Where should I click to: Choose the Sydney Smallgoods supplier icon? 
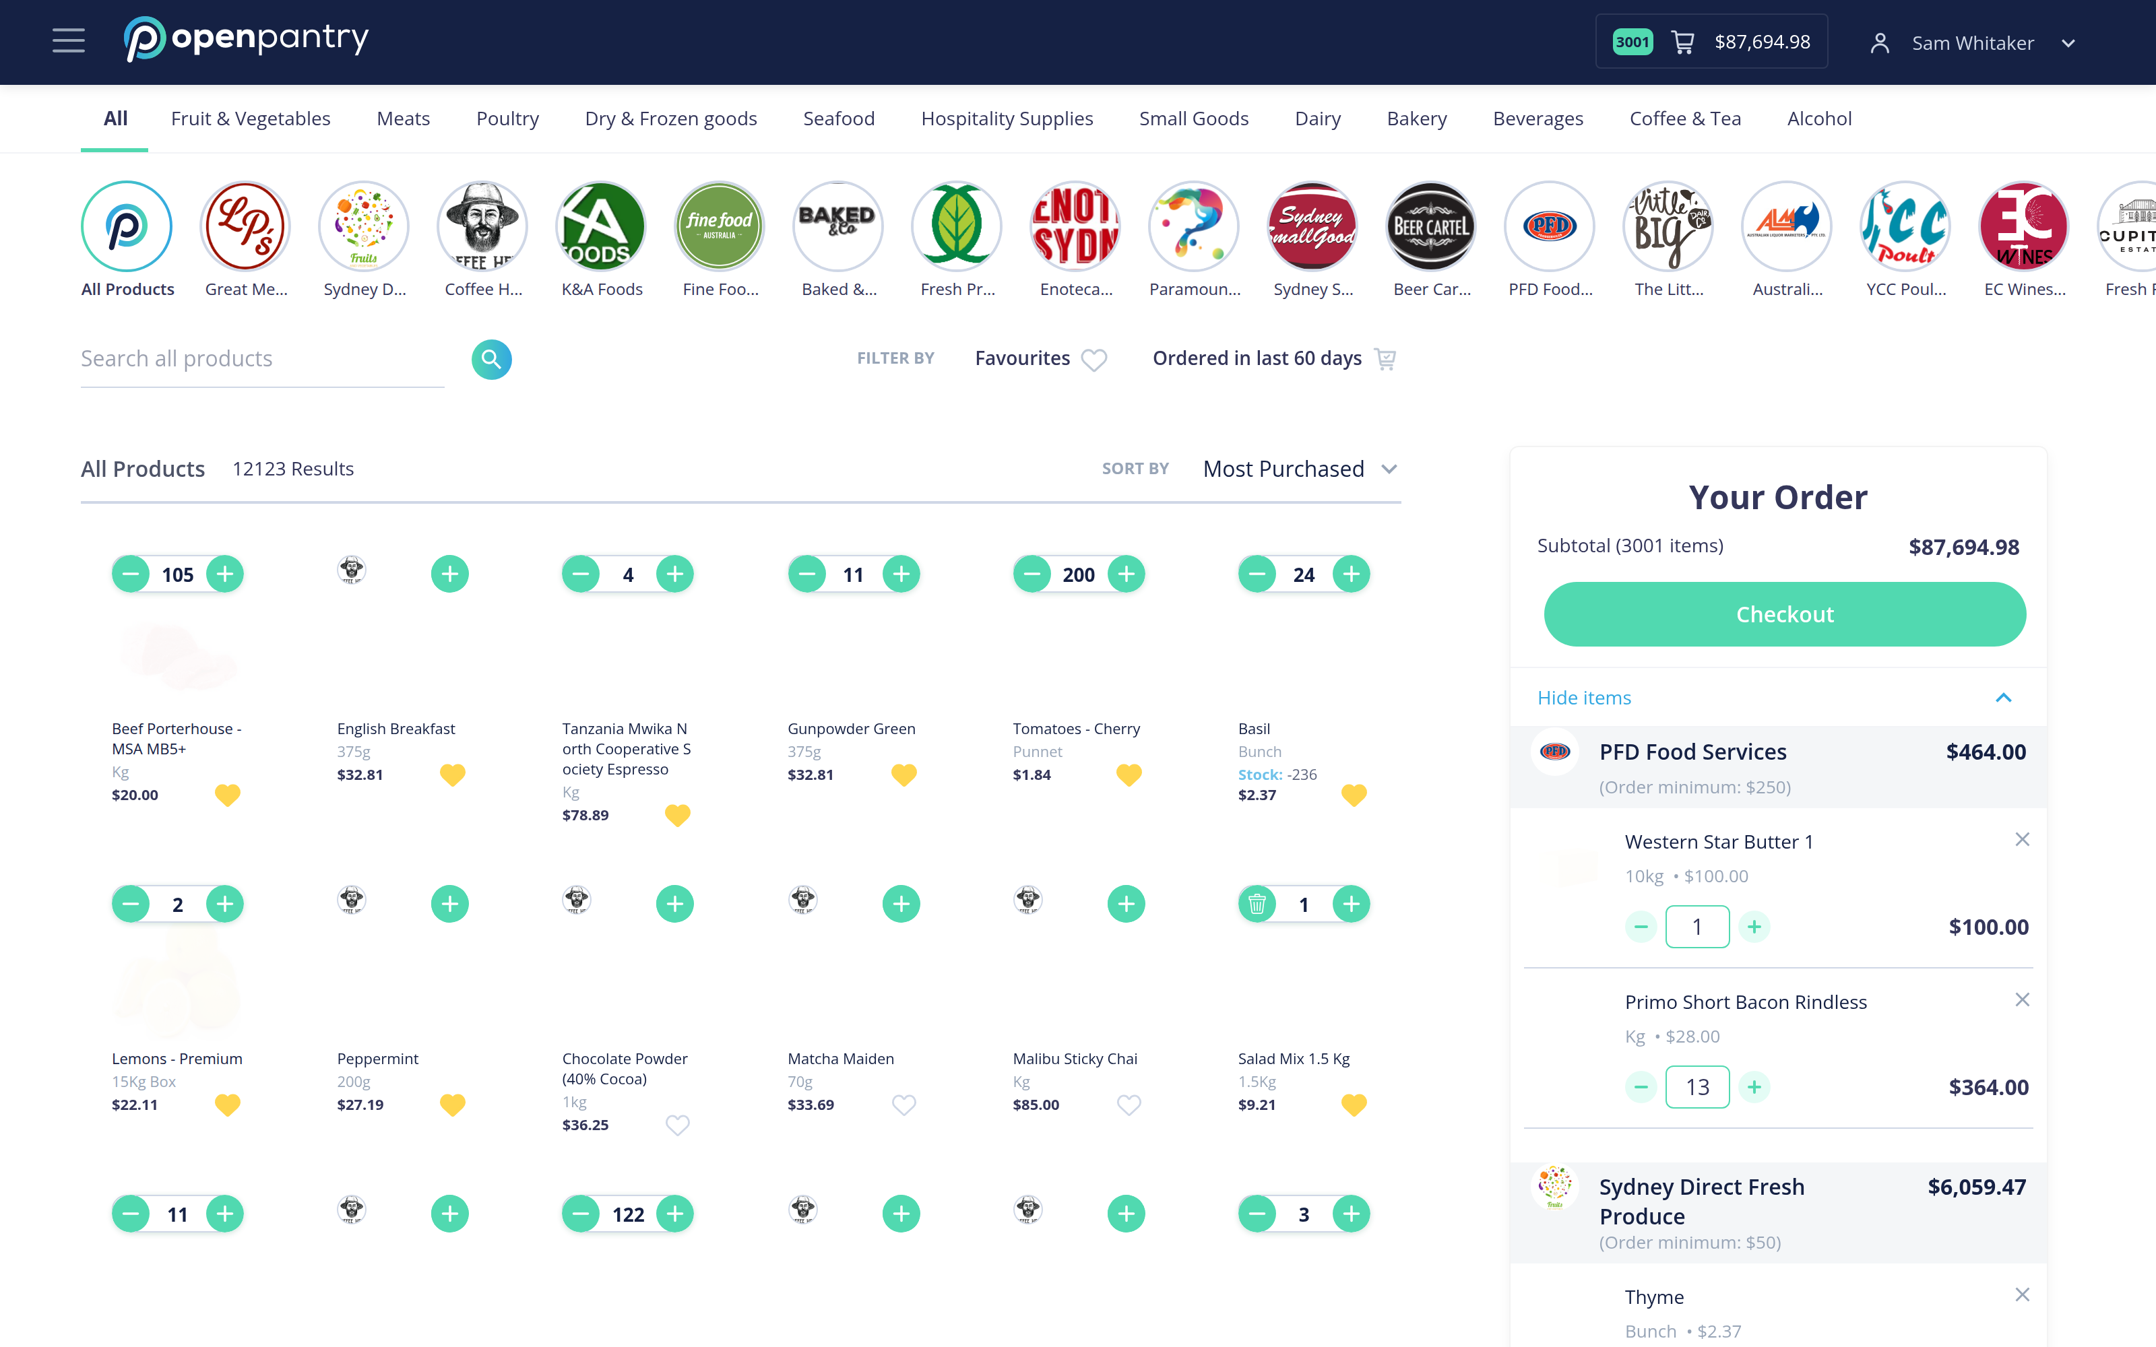click(x=1312, y=226)
